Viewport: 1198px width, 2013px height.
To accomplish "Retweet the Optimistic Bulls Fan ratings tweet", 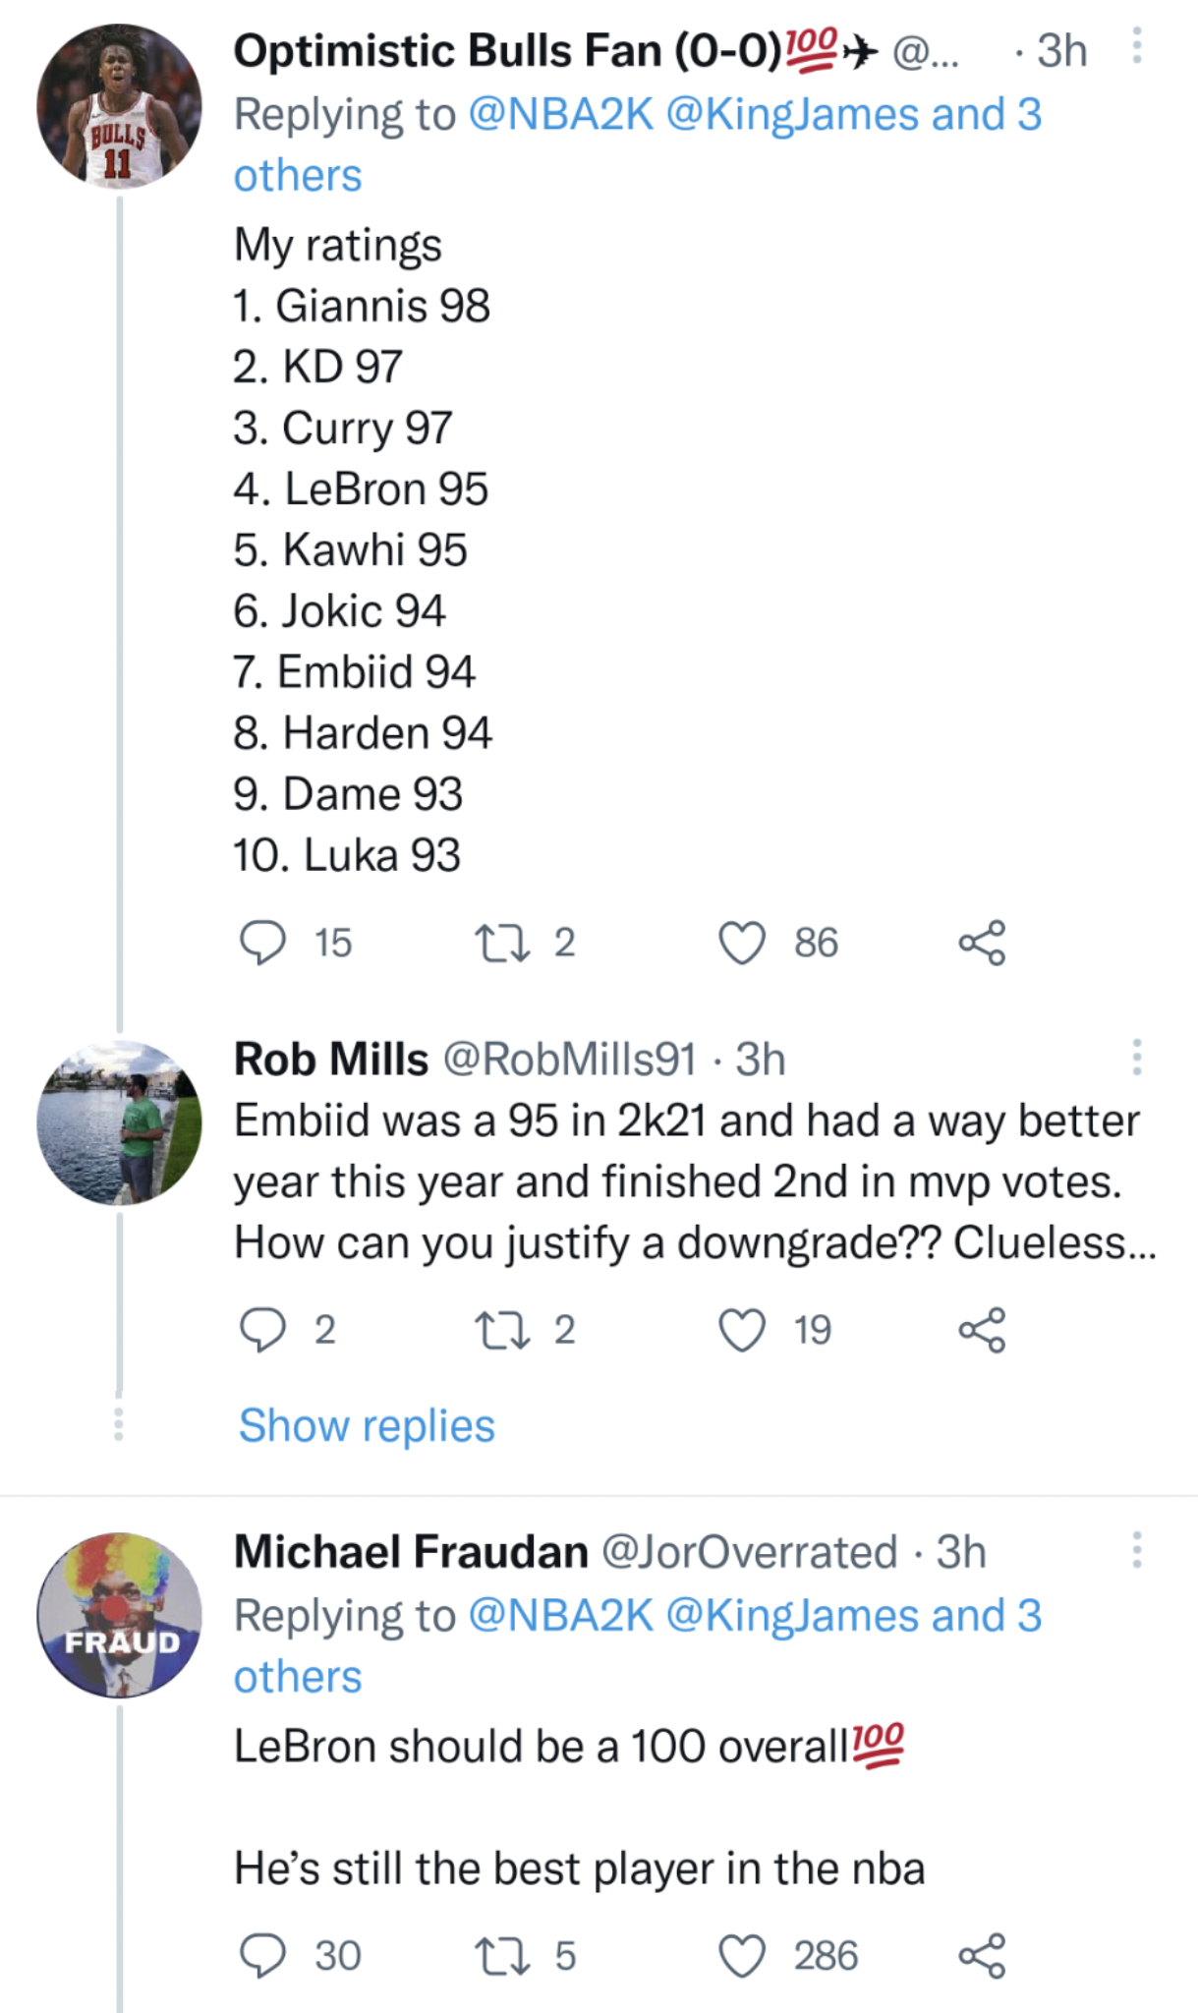I will pos(502,943).
